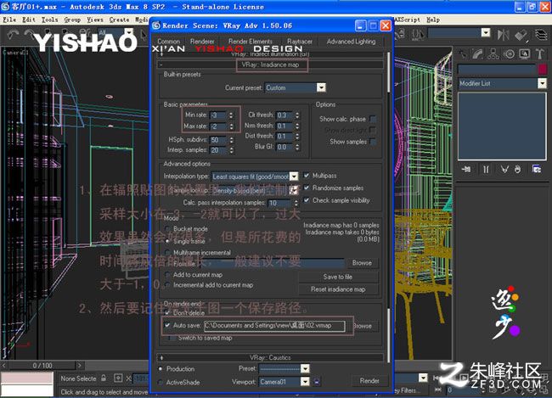The image size is (552, 398).
Task: Toggle the Multipass checkbox
Action: tap(307, 176)
